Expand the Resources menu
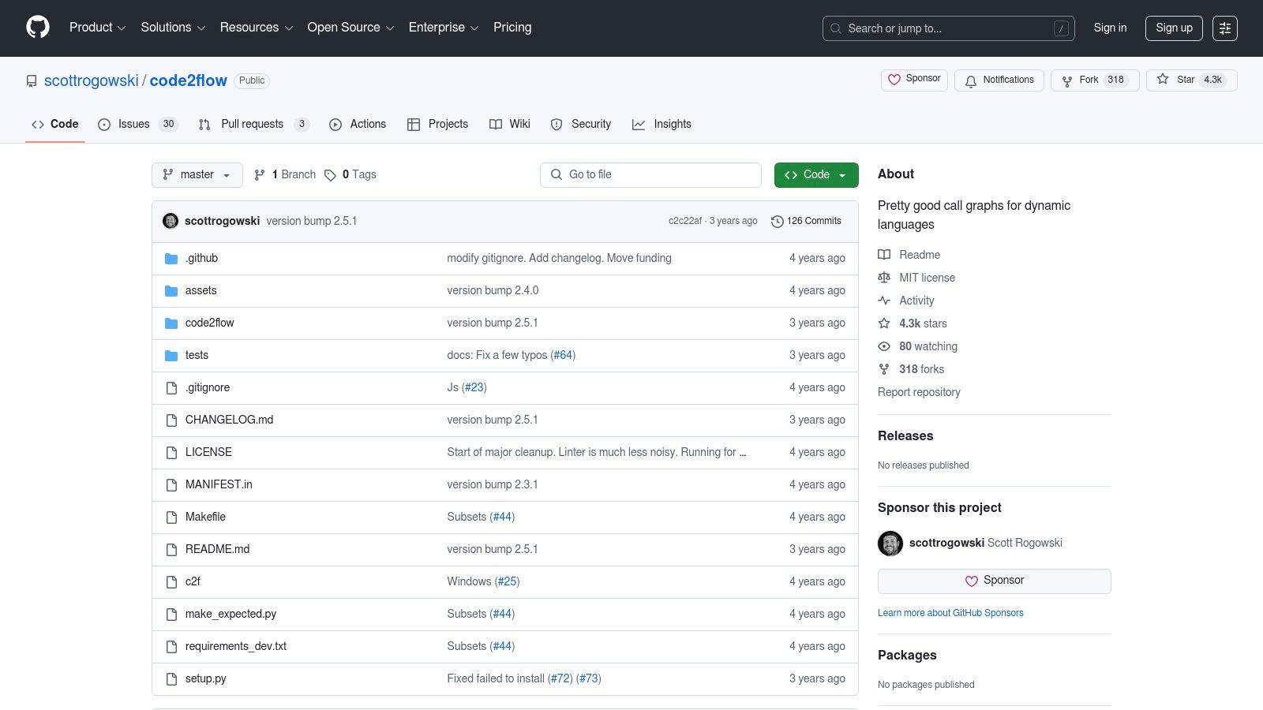The height and width of the screenshot is (710, 1263). (257, 28)
